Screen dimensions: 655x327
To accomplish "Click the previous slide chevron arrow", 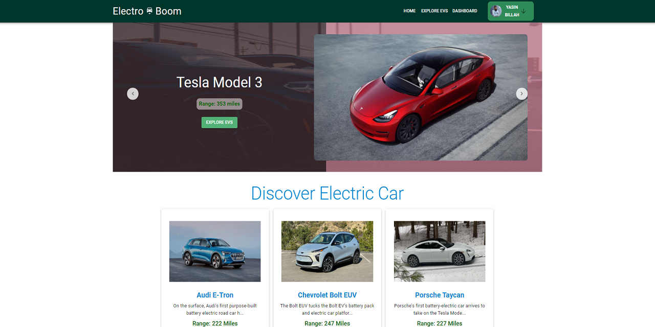I will (133, 94).
